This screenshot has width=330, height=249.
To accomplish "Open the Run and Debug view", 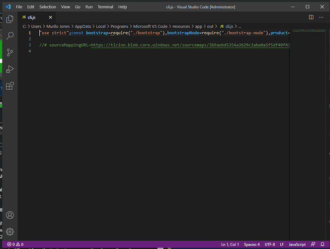I will click(x=10, y=69).
